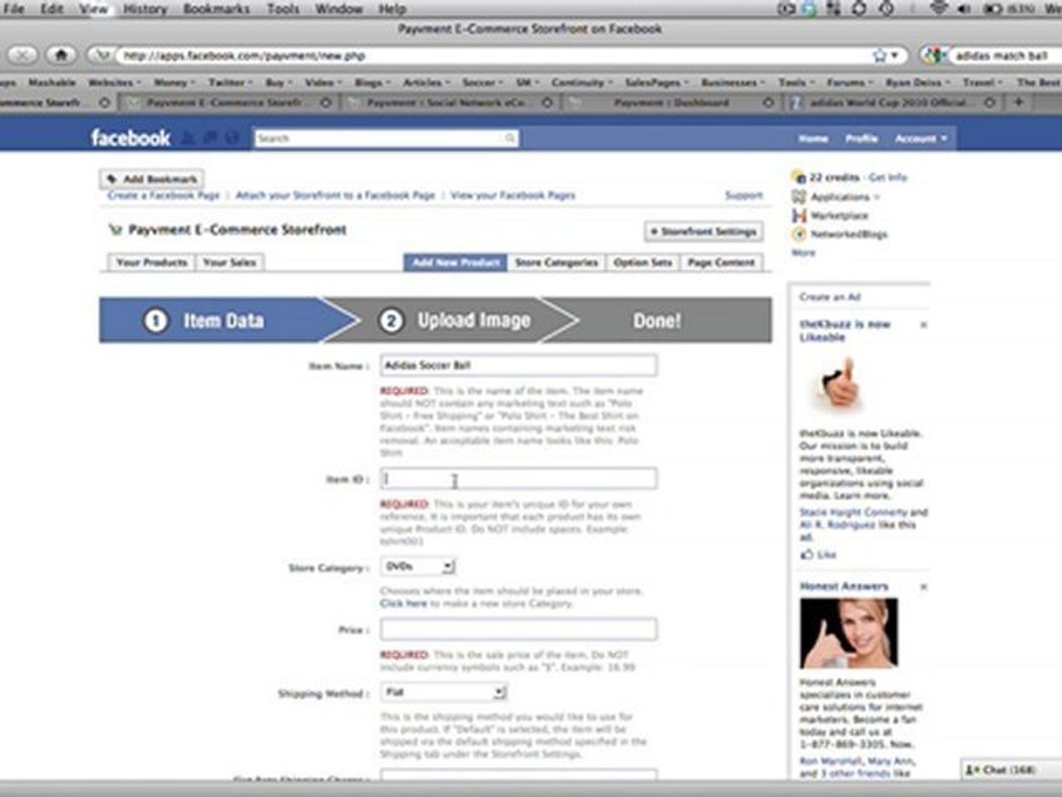1062x797 pixels.
Task: Click the More link in sidebar
Action: [x=803, y=252]
